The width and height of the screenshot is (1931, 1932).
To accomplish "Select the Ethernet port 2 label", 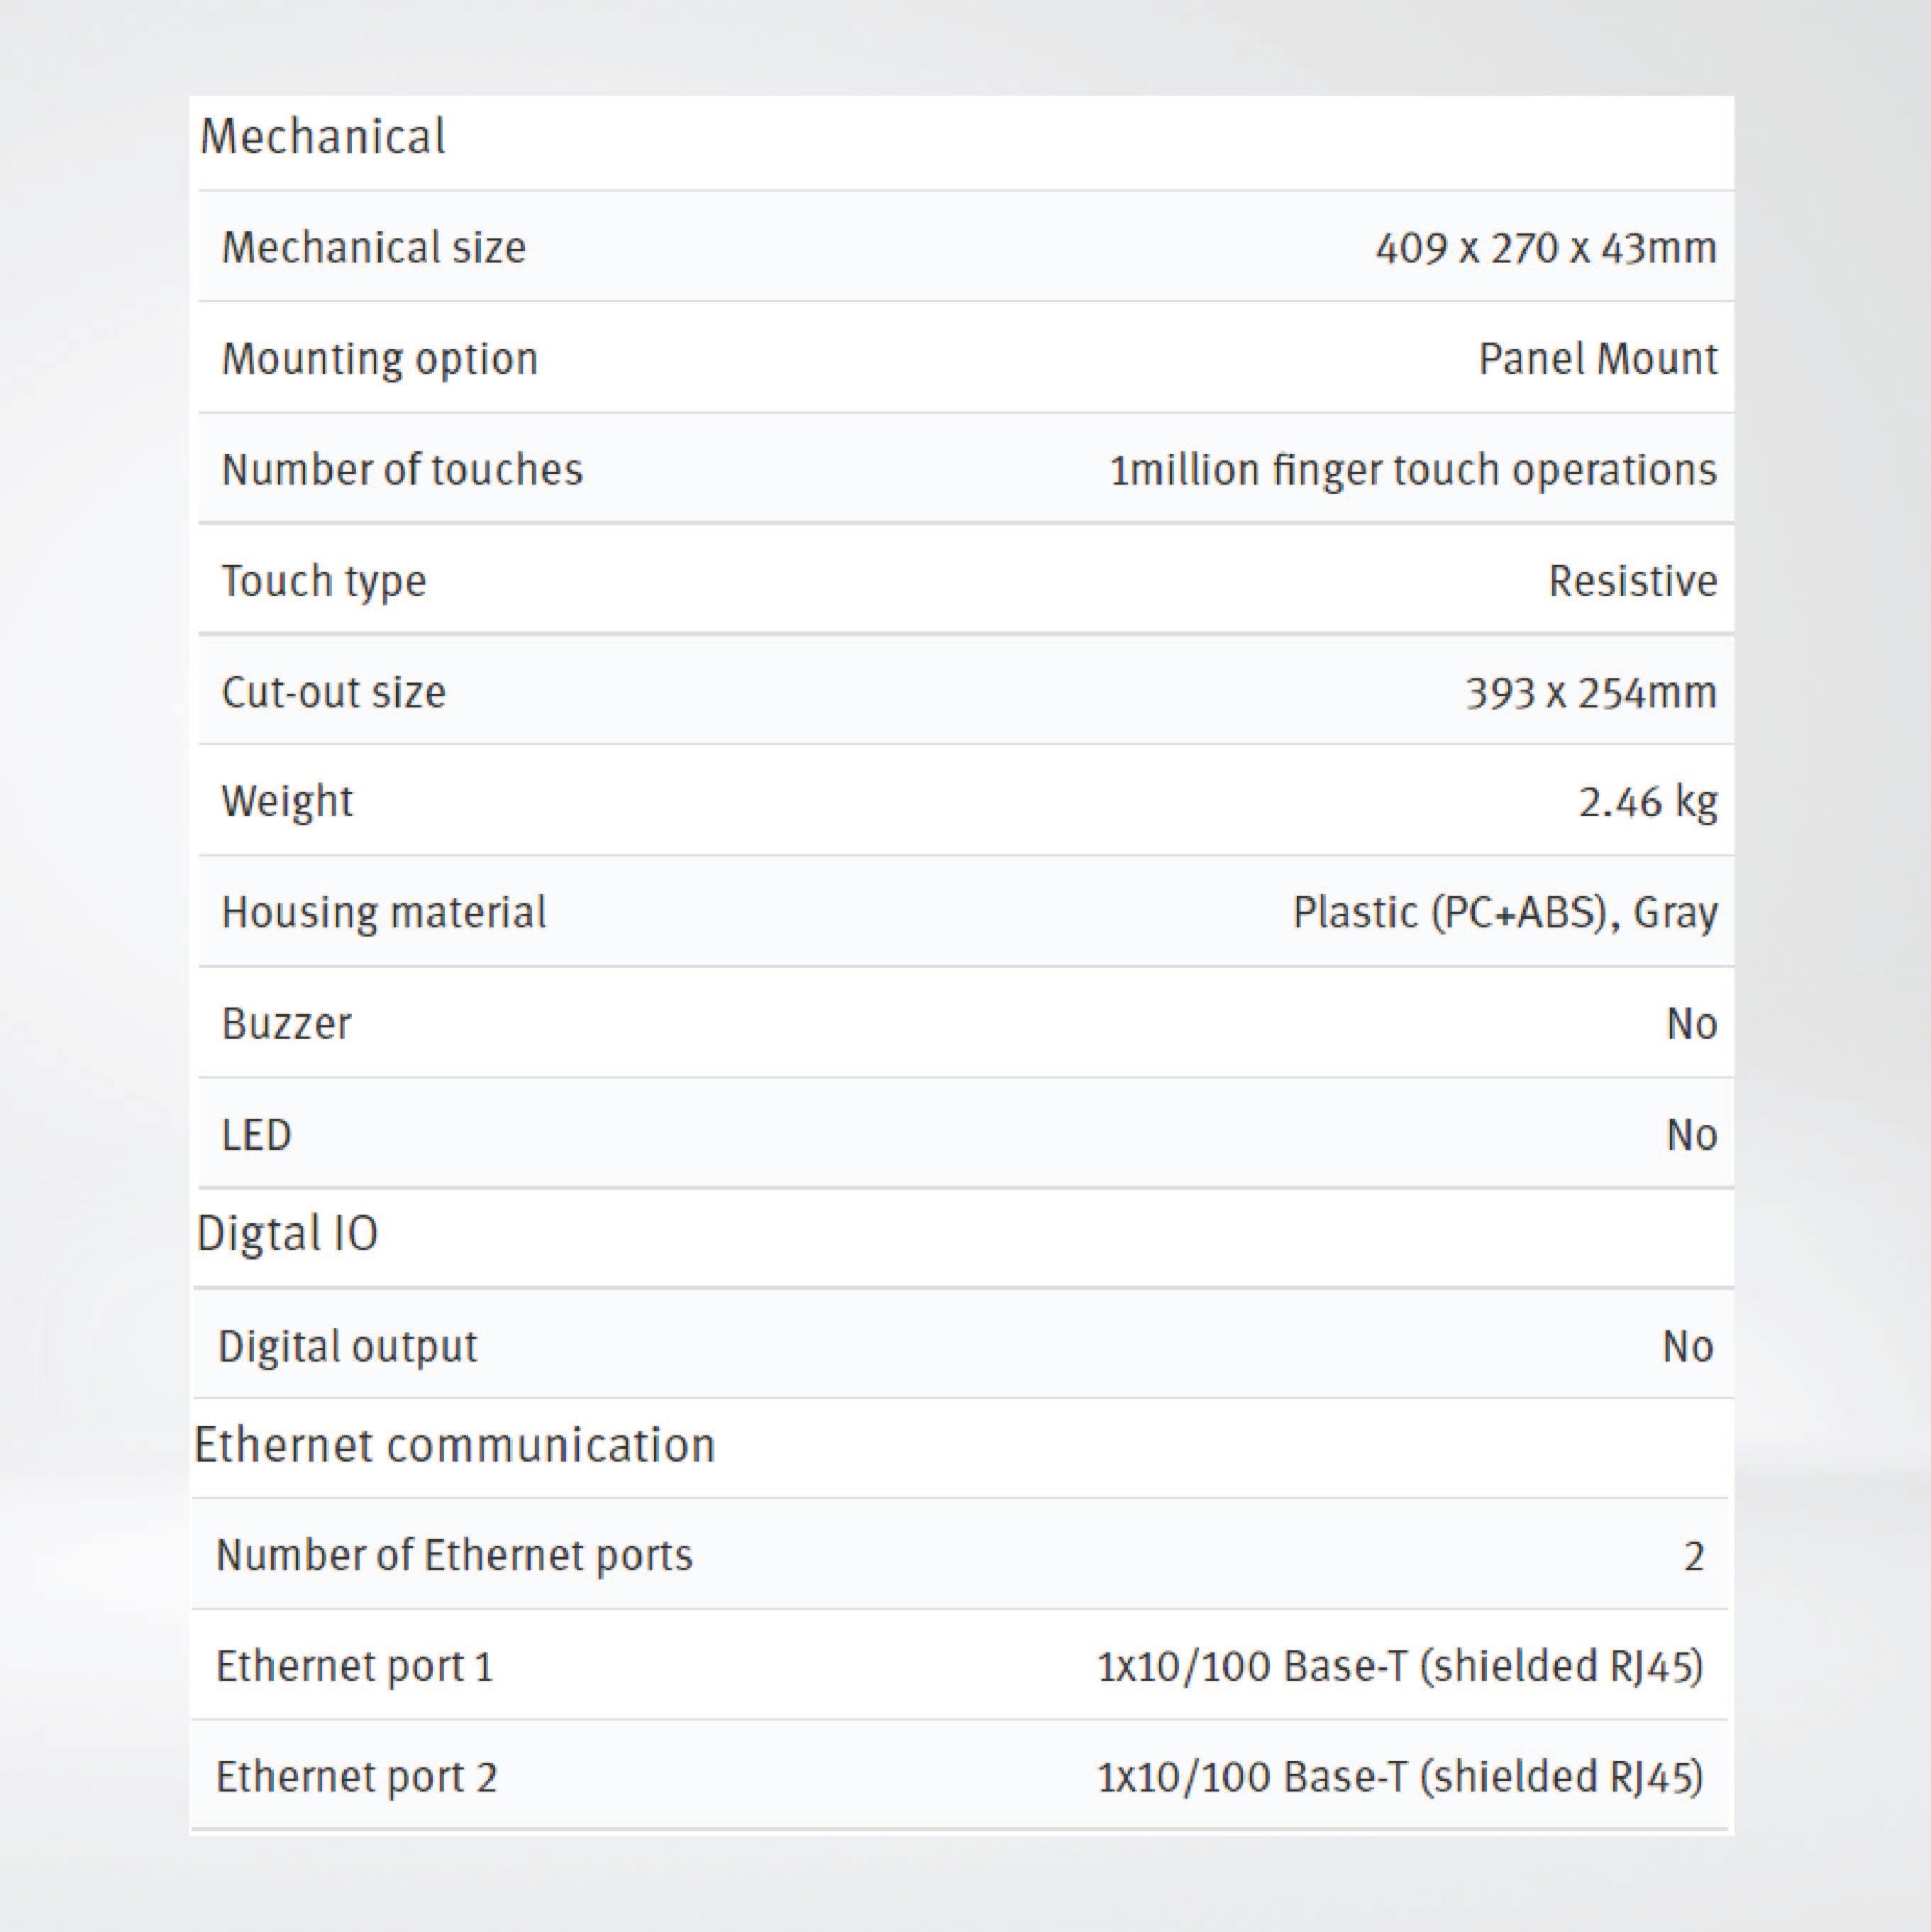I will tap(356, 1777).
